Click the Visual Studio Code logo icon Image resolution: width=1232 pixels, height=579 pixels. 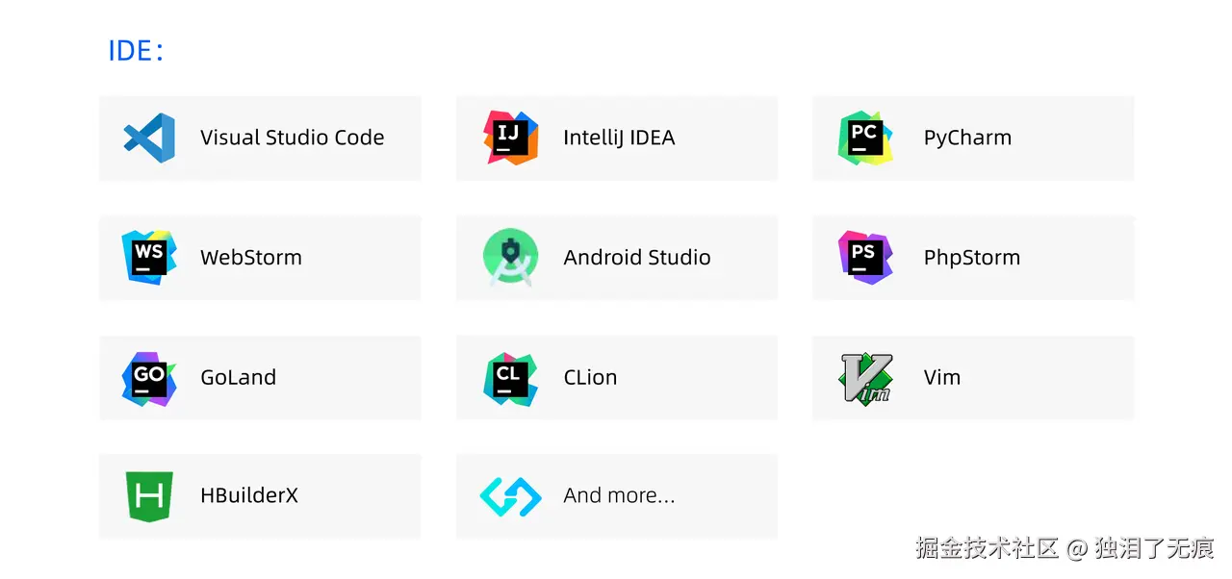pyautogui.click(x=149, y=138)
